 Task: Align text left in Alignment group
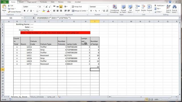(54, 11)
